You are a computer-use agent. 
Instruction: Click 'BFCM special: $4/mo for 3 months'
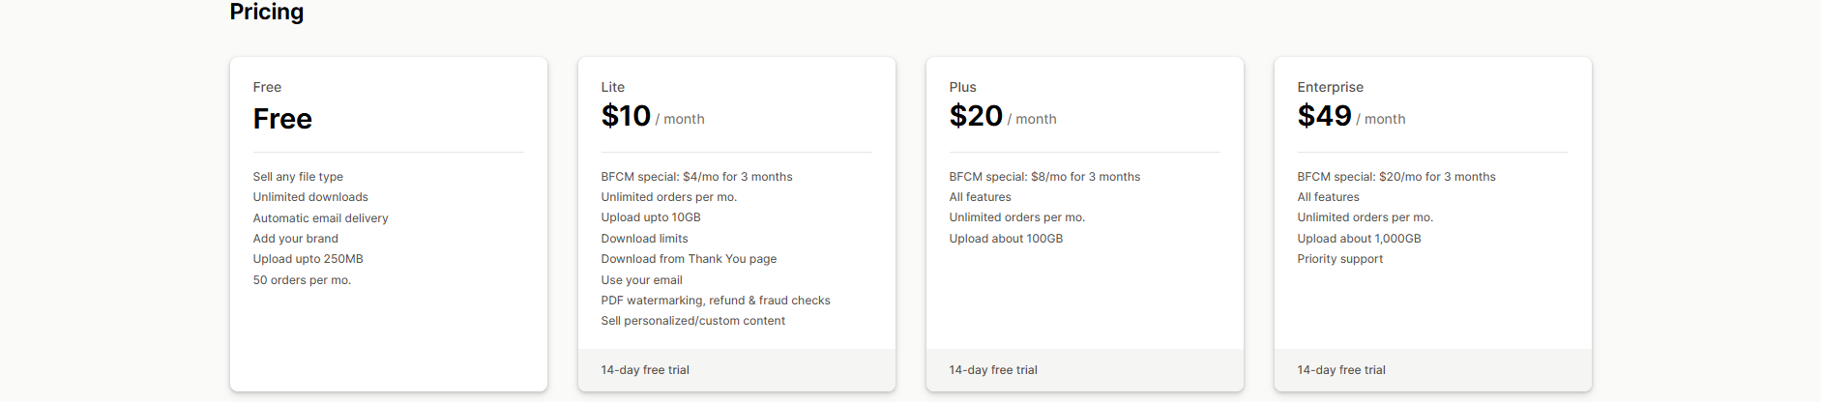click(x=696, y=177)
